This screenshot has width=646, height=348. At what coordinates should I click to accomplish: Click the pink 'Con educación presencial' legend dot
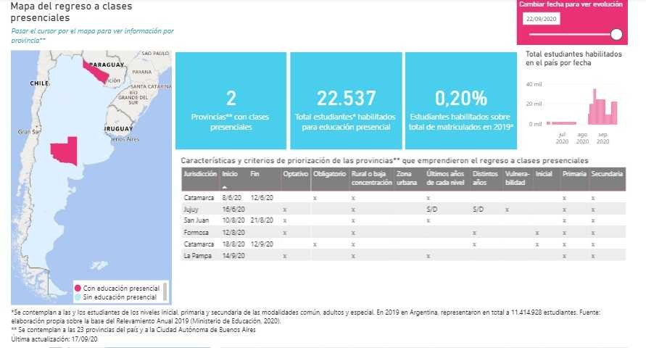pyautogui.click(x=78, y=288)
